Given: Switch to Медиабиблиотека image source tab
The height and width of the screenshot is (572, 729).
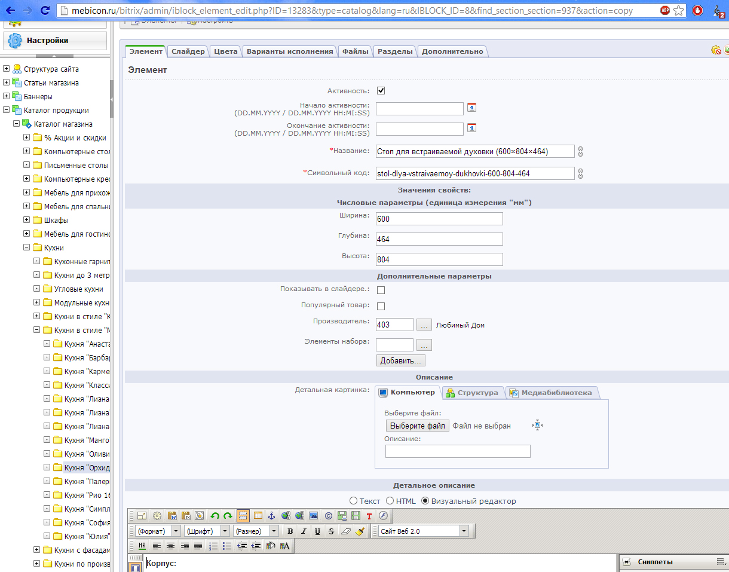Looking at the screenshot, I should click(x=552, y=393).
